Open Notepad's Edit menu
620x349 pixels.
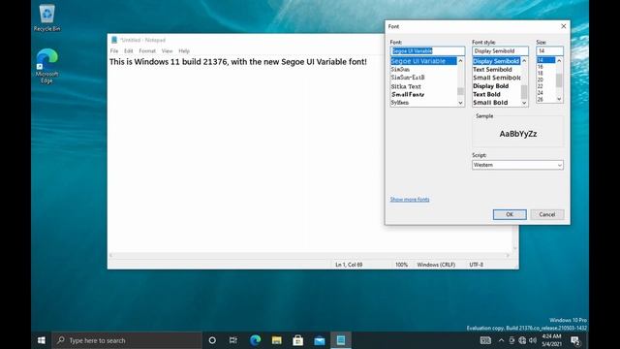129,51
